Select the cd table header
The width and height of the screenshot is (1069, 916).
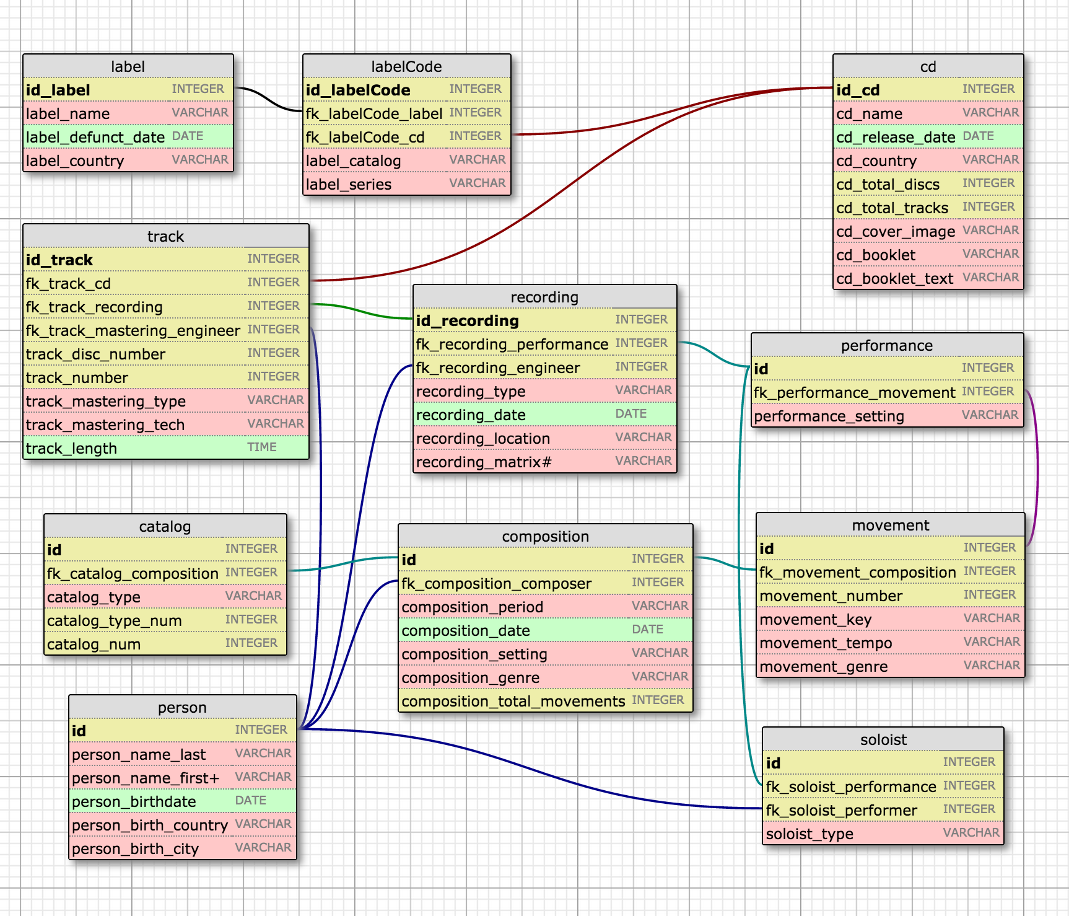tap(928, 66)
